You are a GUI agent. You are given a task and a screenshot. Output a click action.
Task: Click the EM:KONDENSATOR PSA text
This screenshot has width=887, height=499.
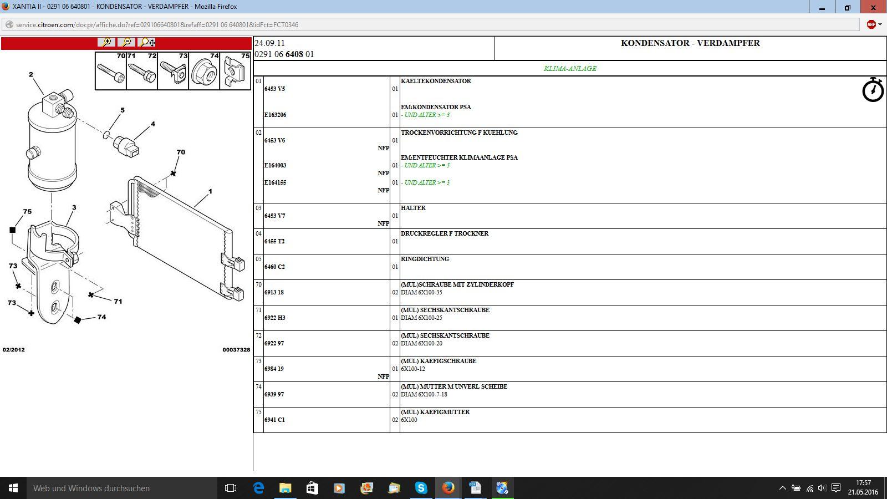coord(436,107)
